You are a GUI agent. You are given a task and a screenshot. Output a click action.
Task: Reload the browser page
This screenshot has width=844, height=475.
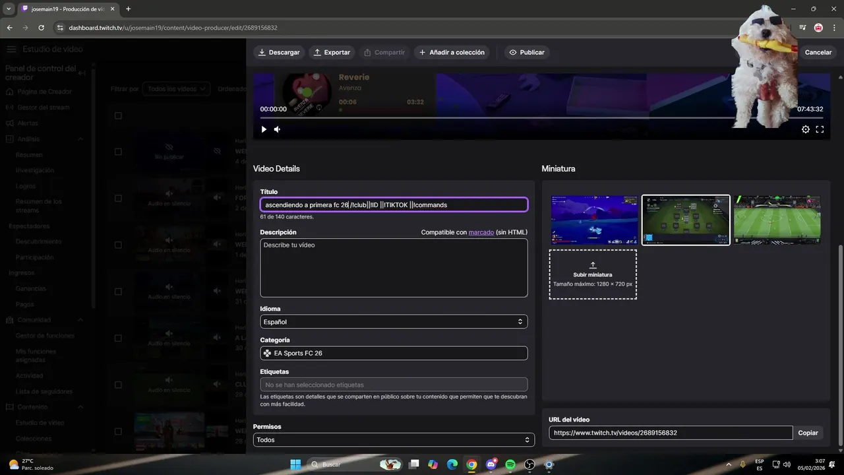point(41,28)
